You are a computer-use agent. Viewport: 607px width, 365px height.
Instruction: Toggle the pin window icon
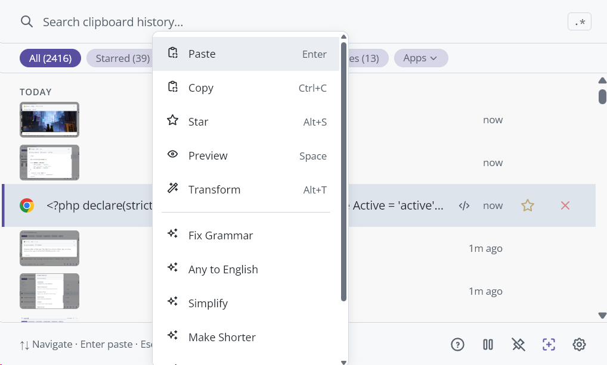click(518, 344)
